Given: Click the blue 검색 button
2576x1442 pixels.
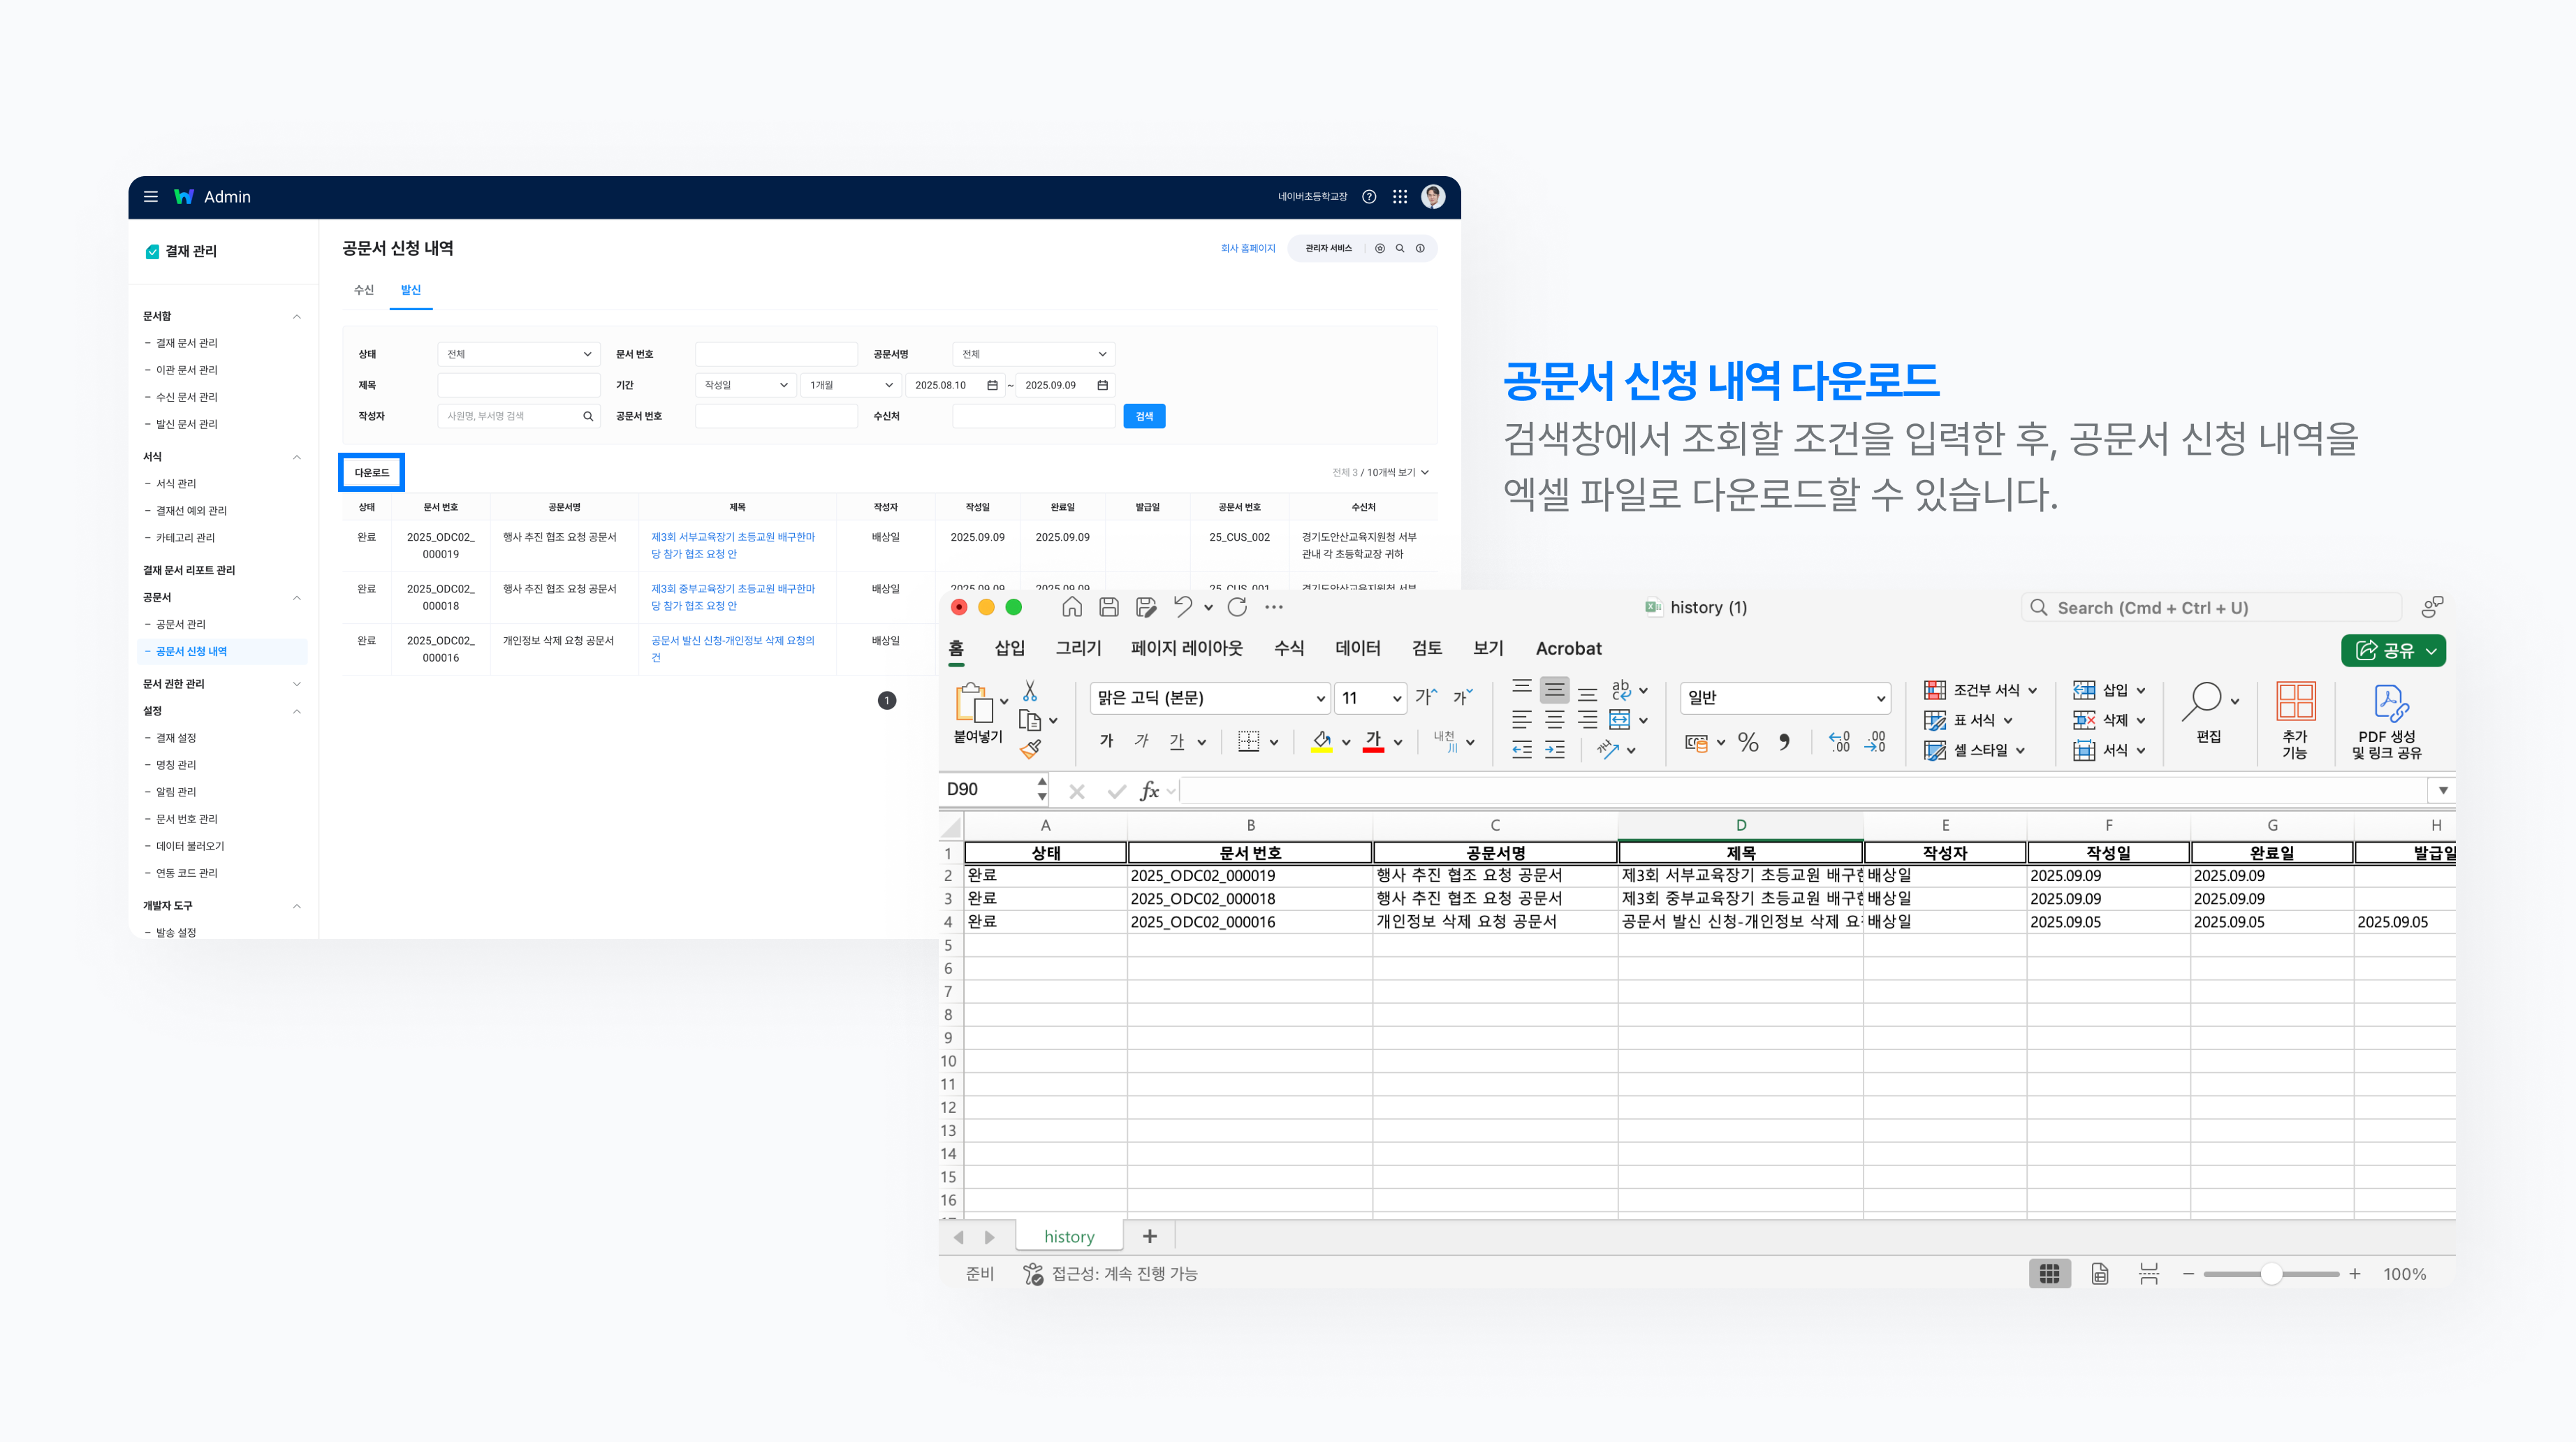Looking at the screenshot, I should [1144, 416].
